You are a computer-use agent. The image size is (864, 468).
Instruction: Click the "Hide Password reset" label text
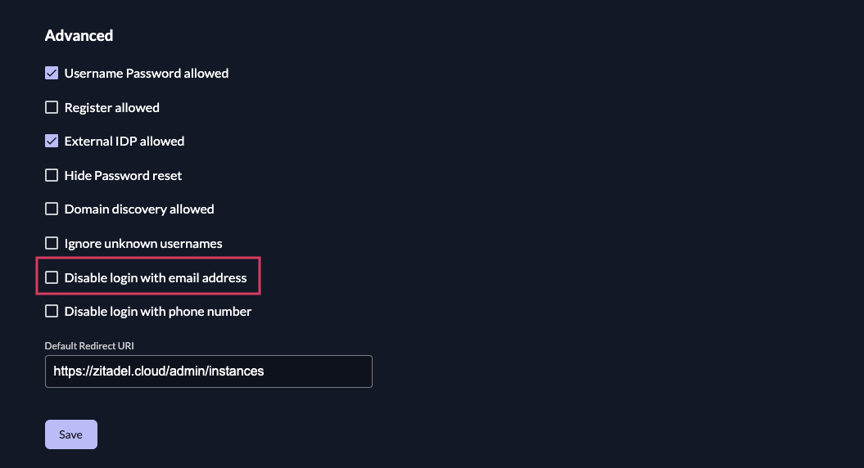(124, 175)
